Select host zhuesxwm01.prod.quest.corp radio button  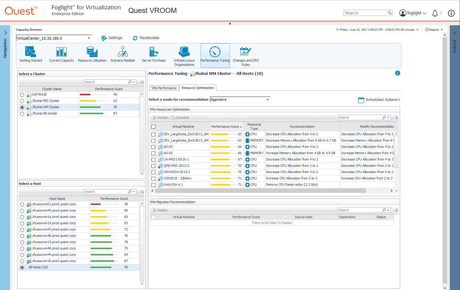[22, 204]
